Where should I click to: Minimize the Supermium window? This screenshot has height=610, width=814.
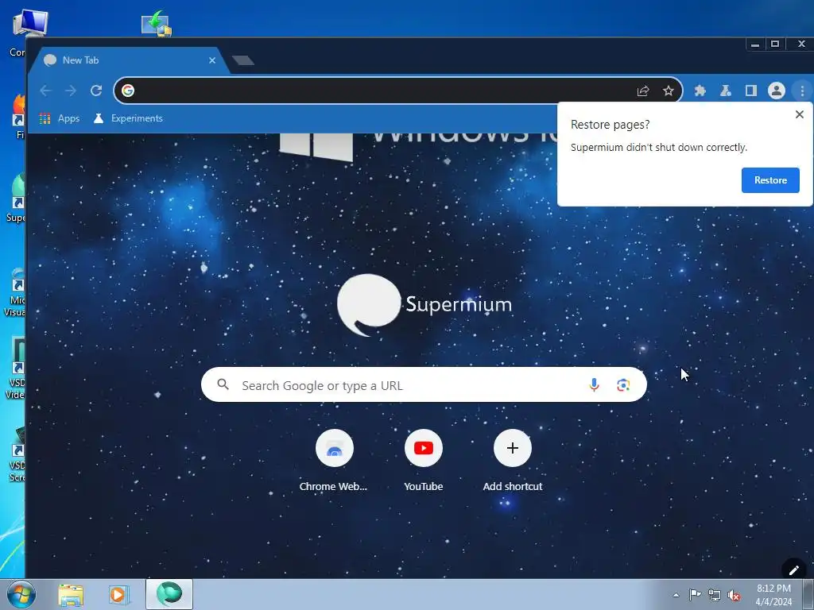click(755, 44)
